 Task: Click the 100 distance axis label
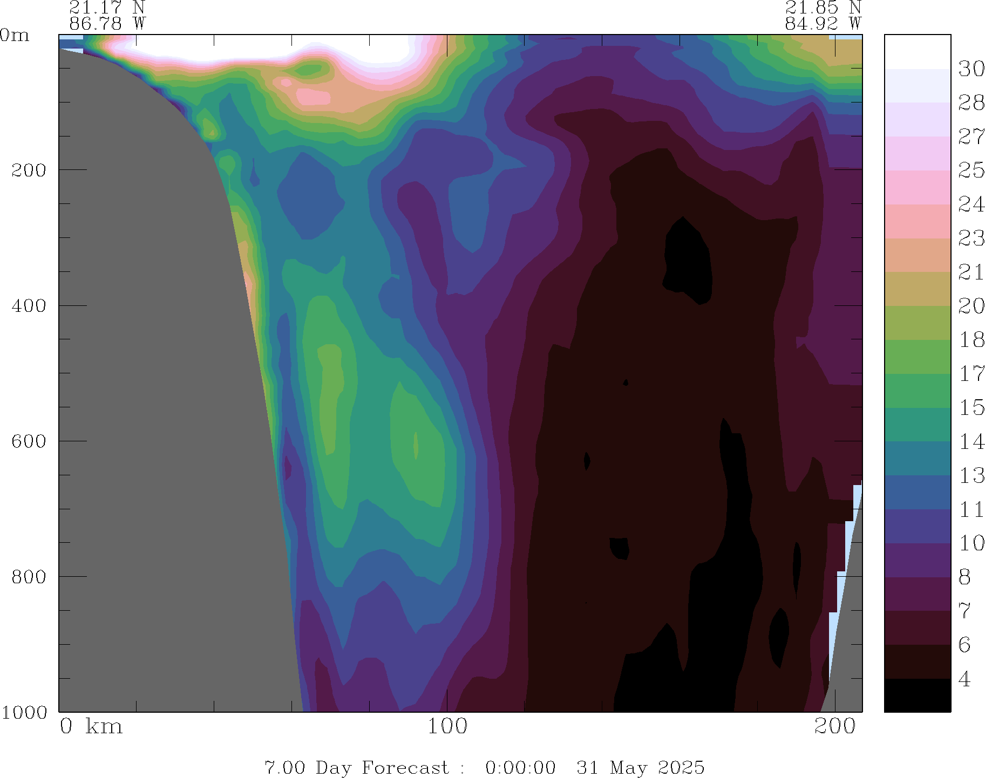coord(447,727)
